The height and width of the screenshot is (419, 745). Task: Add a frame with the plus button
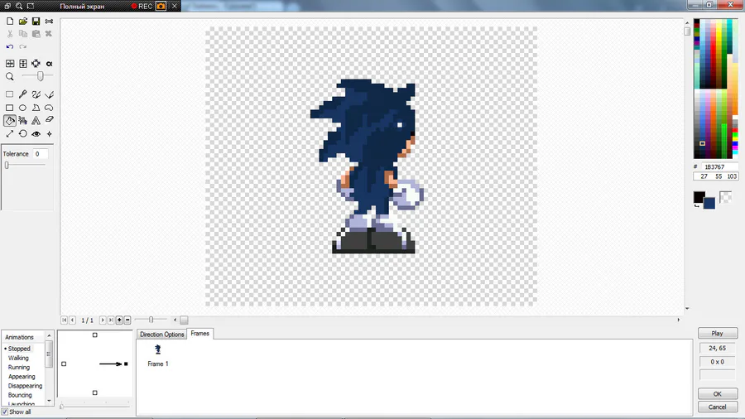(119, 320)
